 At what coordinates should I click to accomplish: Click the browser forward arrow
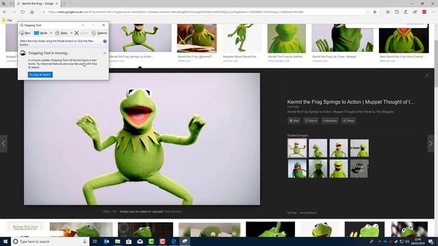tap(14, 12)
